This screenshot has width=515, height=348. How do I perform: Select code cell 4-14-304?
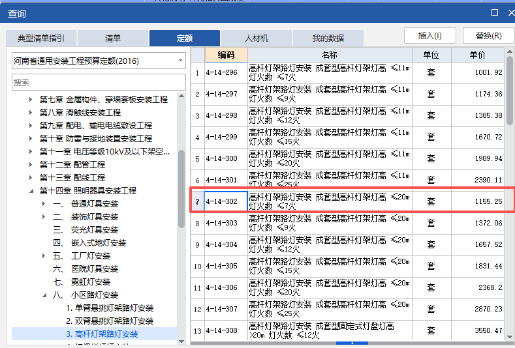point(226,244)
